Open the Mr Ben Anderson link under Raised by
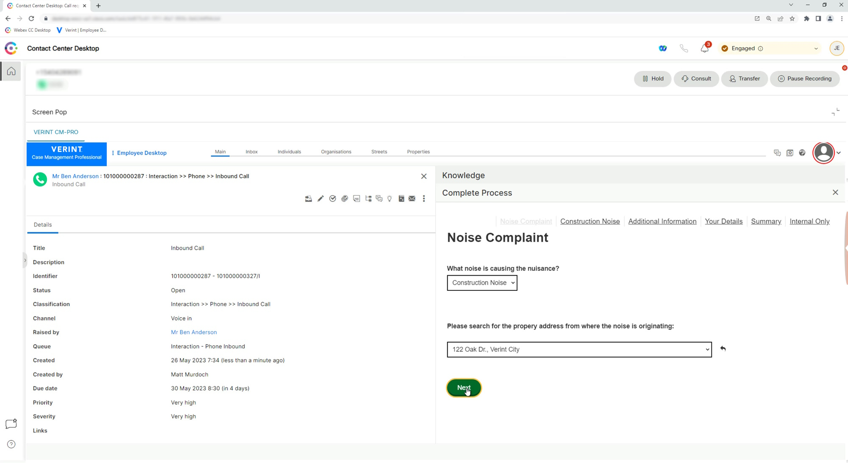Screen dimensions: 848x463 click(193, 332)
